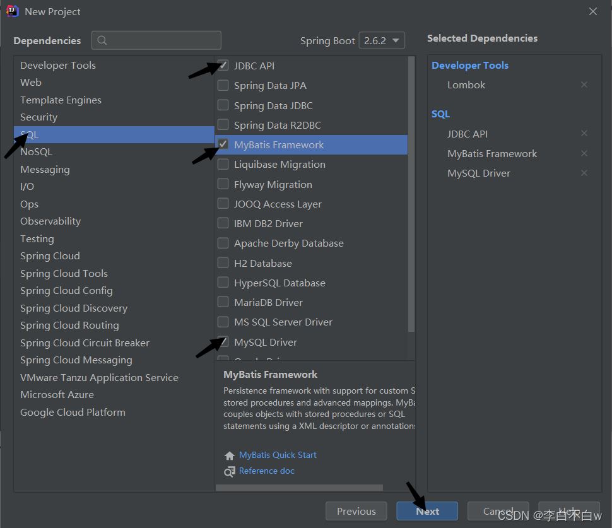Click the IntelliJ IDEA logo in title bar
Image resolution: width=612 pixels, height=528 pixels.
click(13, 11)
